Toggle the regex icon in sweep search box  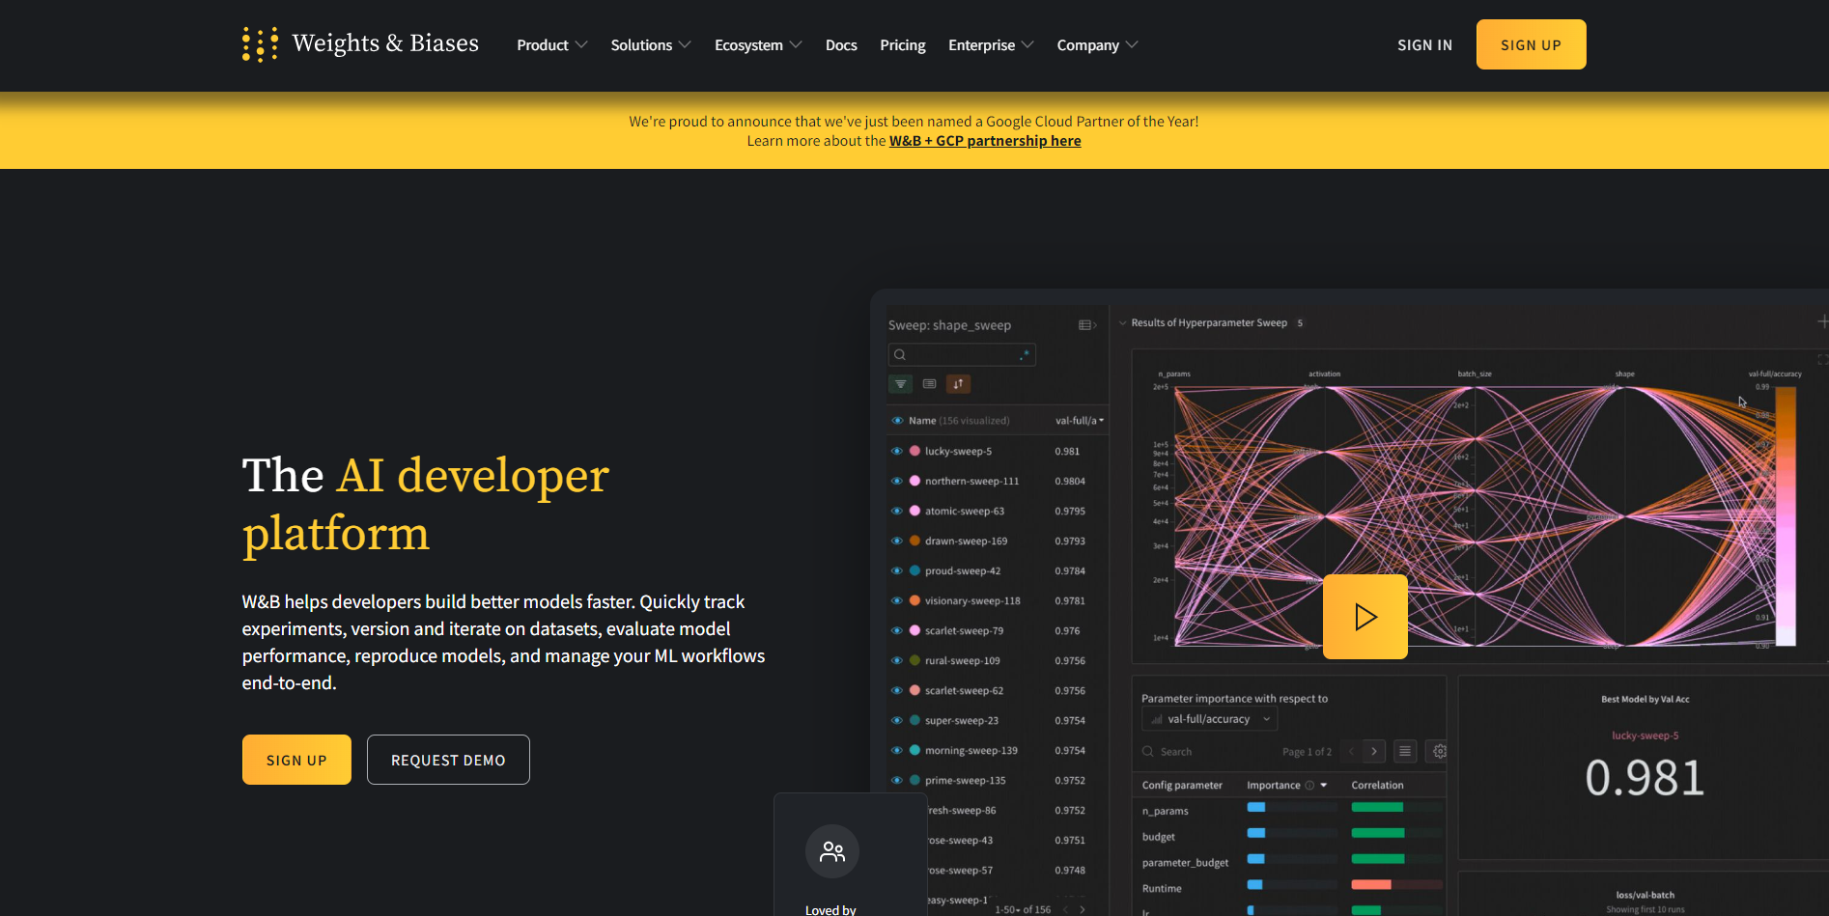point(1025,354)
